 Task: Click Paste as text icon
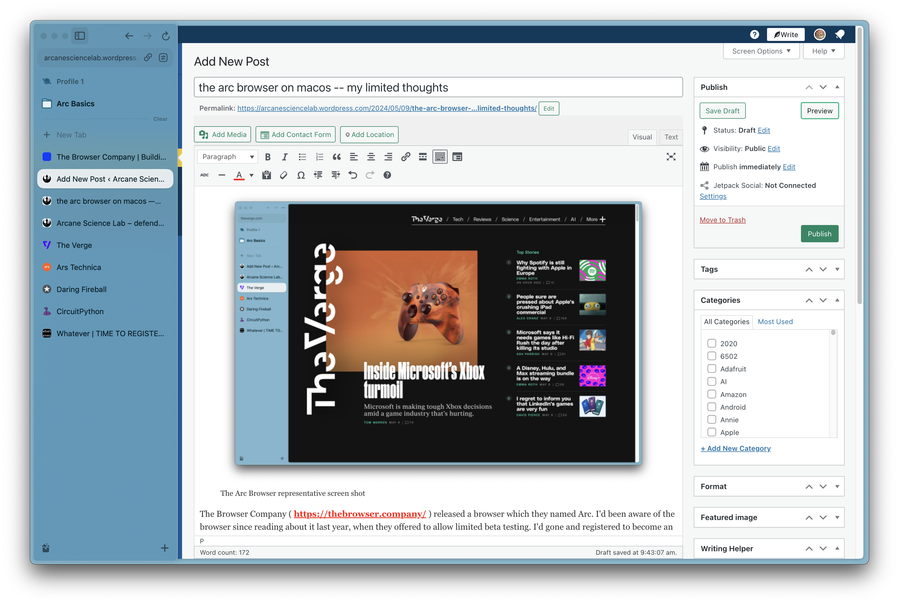tap(266, 175)
